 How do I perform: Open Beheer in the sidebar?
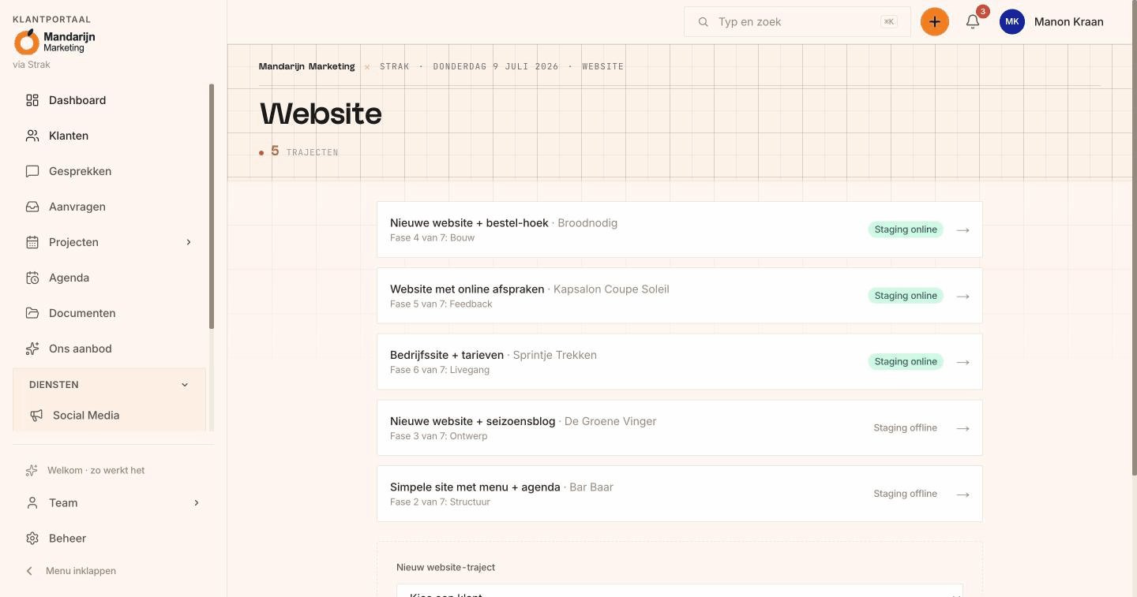(67, 539)
